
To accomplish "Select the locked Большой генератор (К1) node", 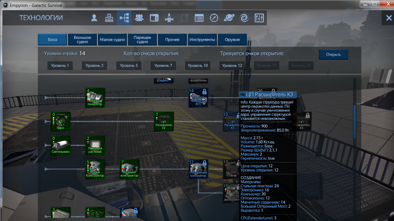I will coord(198,98).
